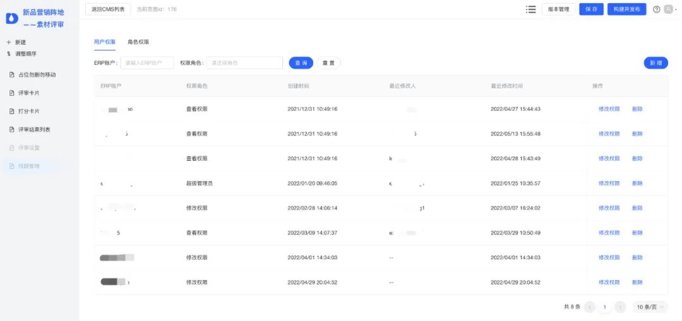This screenshot has height=321, width=682.
Task: Click 删除 for row modified 2022/04/28 15:43:49
Action: click(637, 158)
